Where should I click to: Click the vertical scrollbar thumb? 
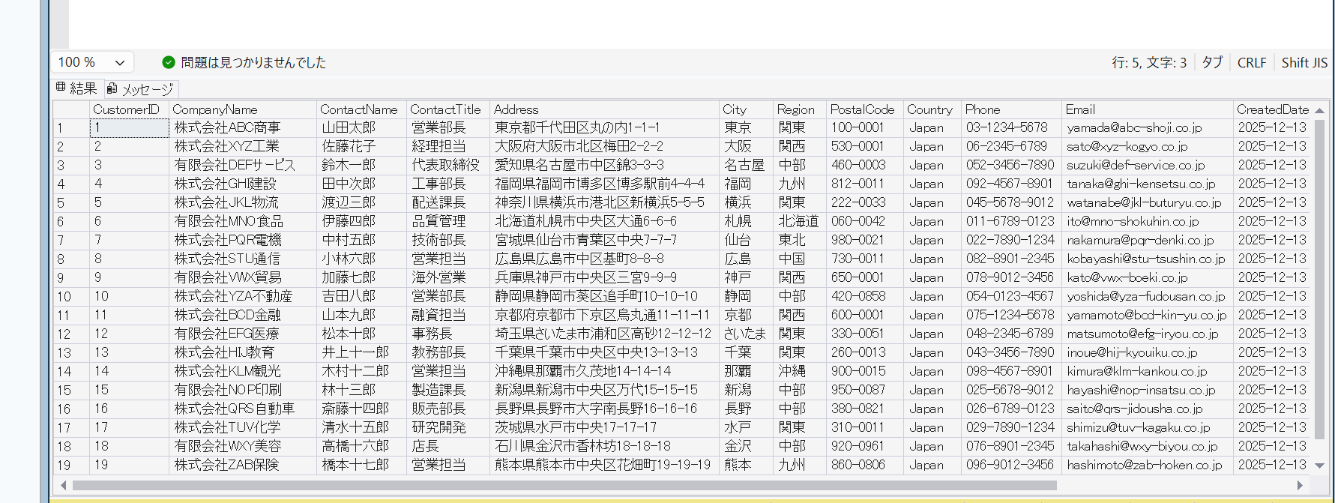coord(1320,279)
